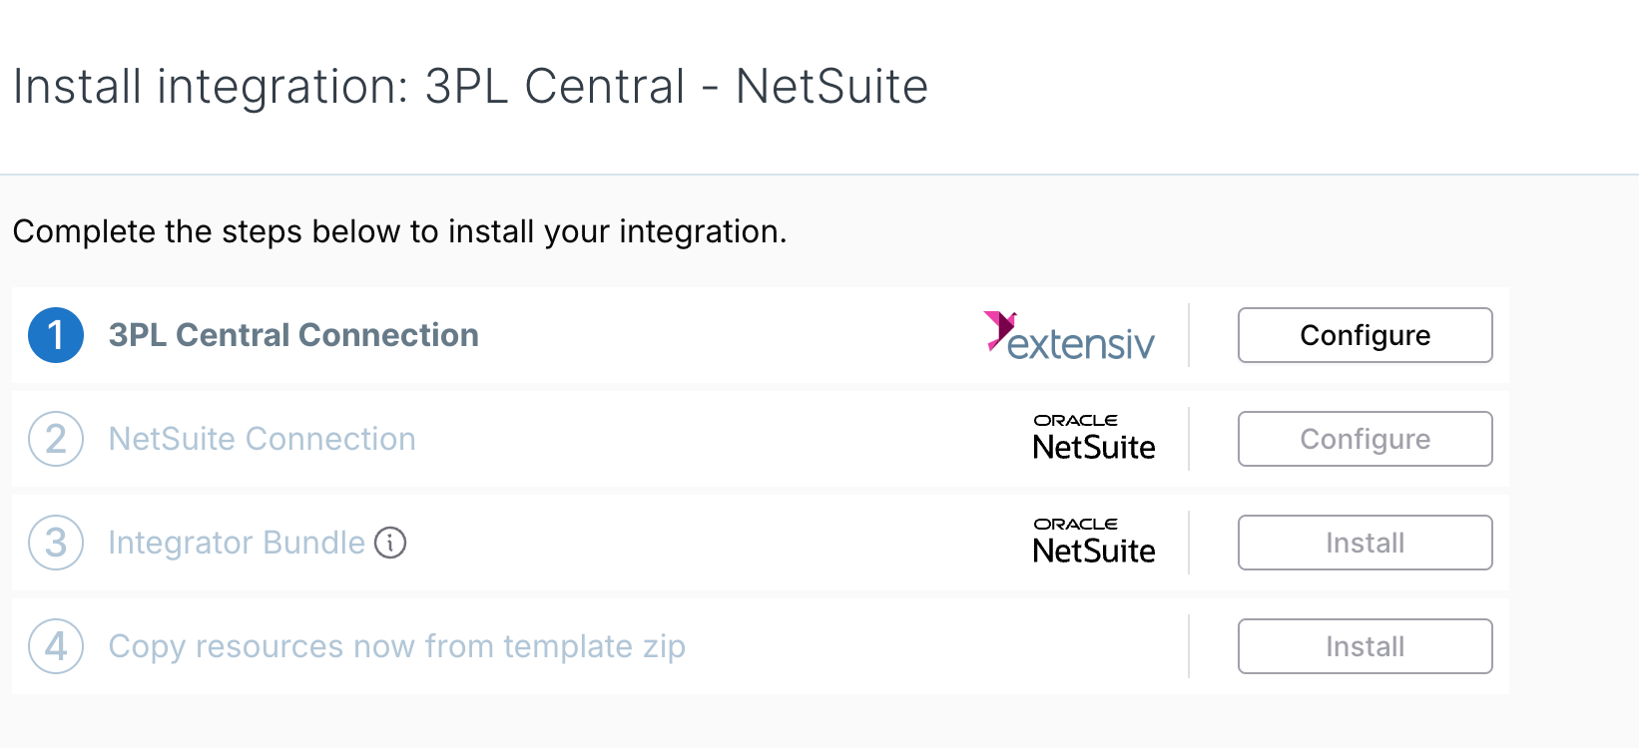Image resolution: width=1639 pixels, height=748 pixels.
Task: Select the Integrator Bundle step label
Action: [236, 543]
